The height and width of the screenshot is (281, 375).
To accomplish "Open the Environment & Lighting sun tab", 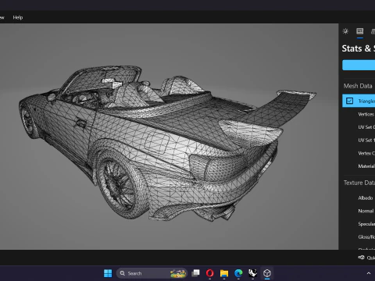I will (x=345, y=31).
